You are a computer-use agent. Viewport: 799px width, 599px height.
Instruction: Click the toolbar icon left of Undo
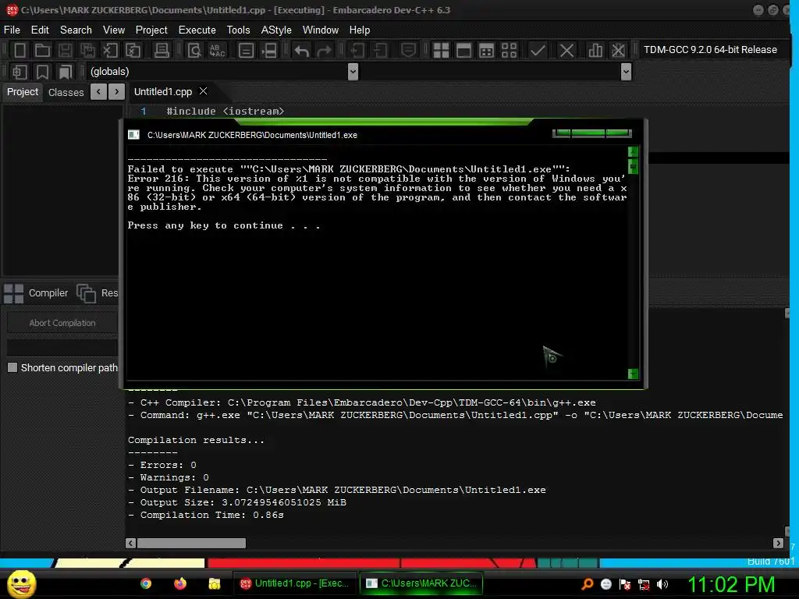point(269,50)
